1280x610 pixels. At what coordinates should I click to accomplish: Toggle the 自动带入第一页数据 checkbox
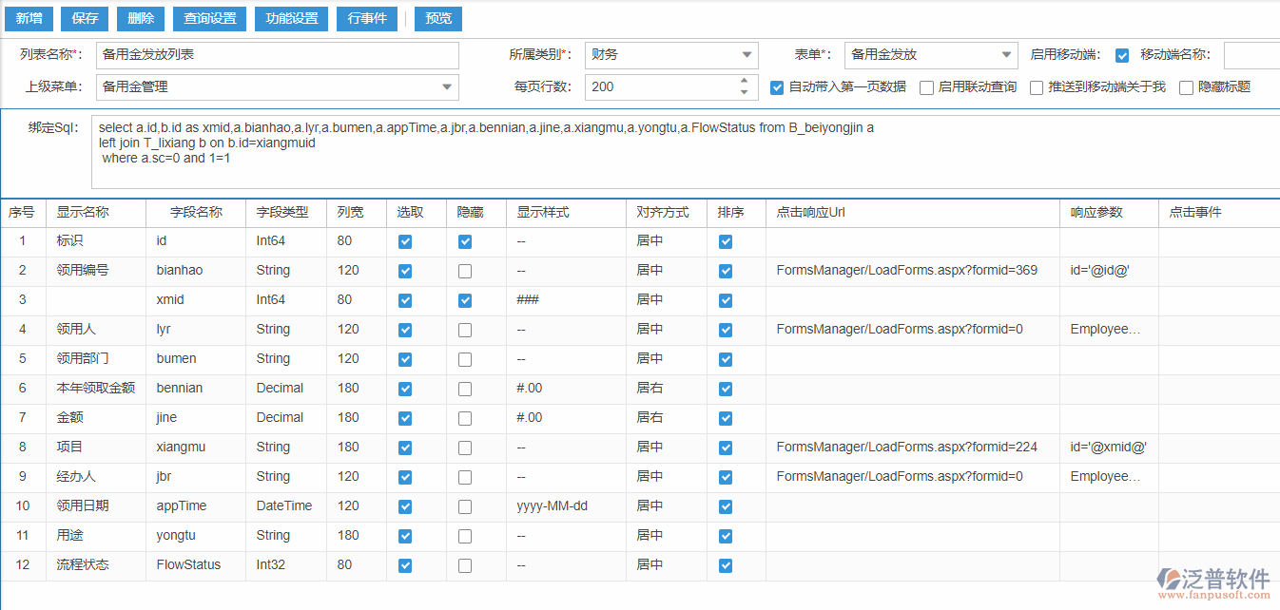pyautogui.click(x=777, y=87)
